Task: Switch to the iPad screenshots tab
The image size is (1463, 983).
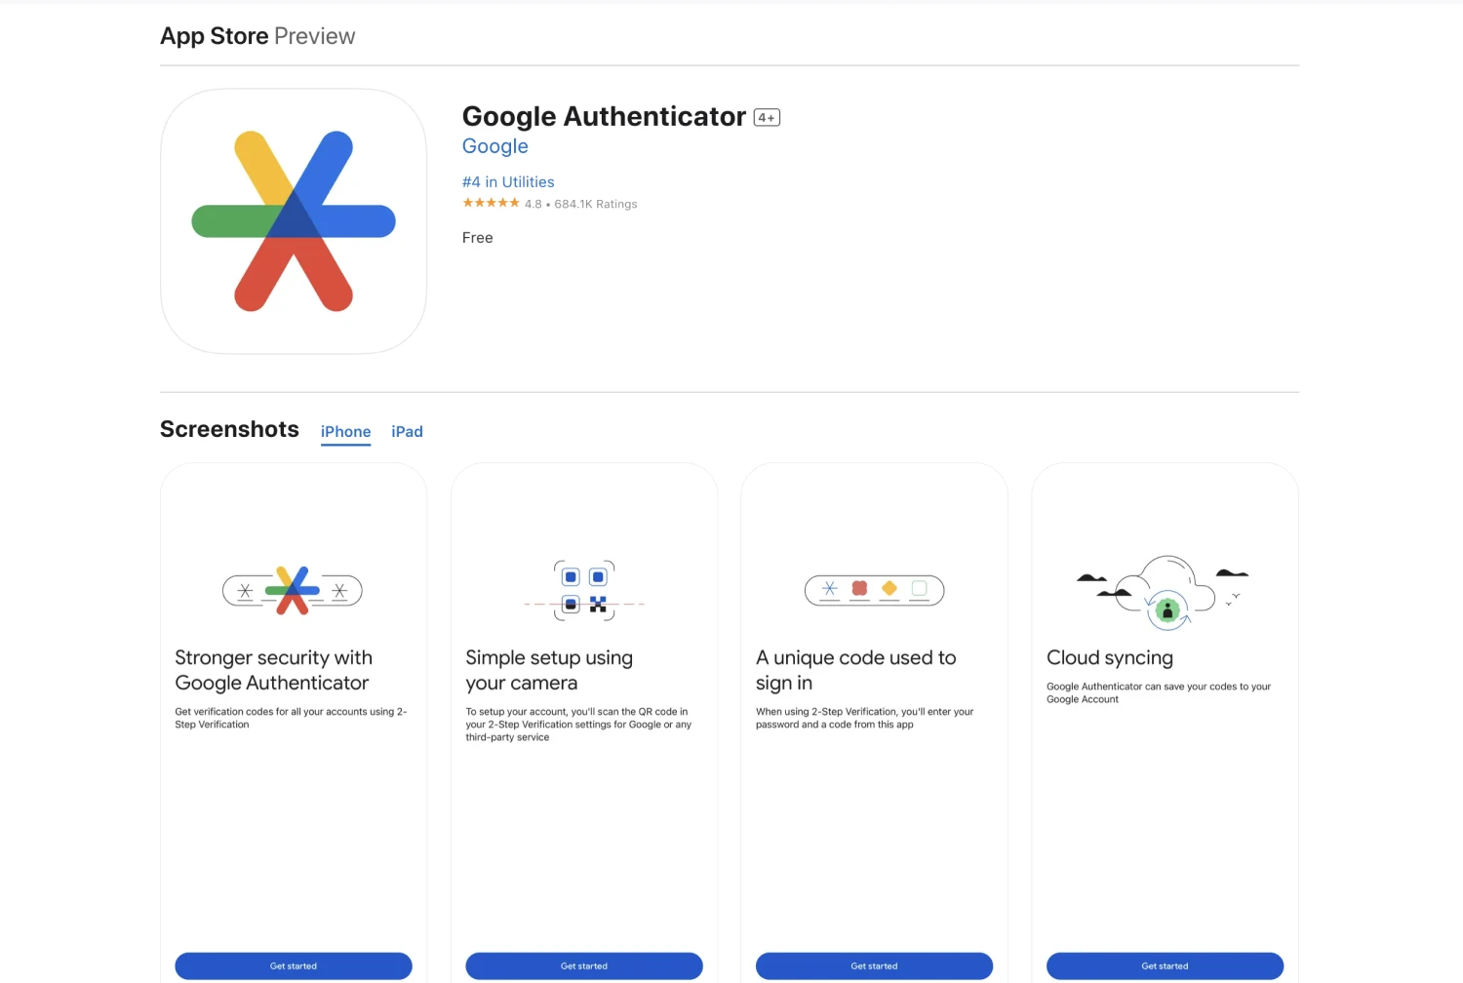Action: point(407,432)
